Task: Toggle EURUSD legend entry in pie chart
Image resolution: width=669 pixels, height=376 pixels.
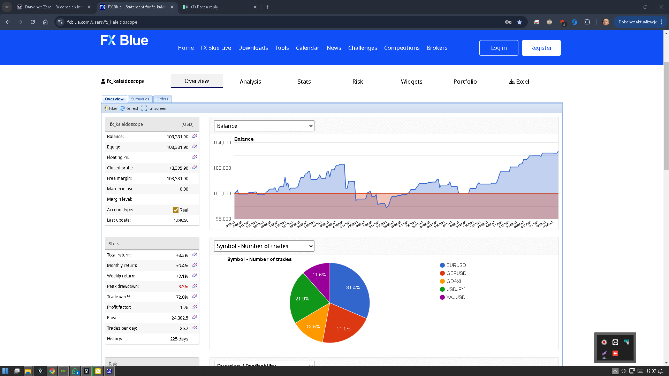Action: click(x=453, y=265)
